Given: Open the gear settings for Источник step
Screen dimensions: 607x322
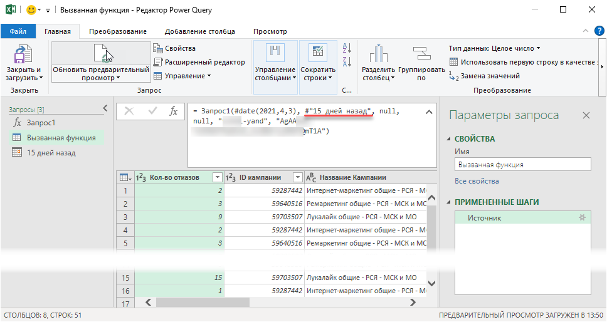Looking at the screenshot, I should point(581,217).
